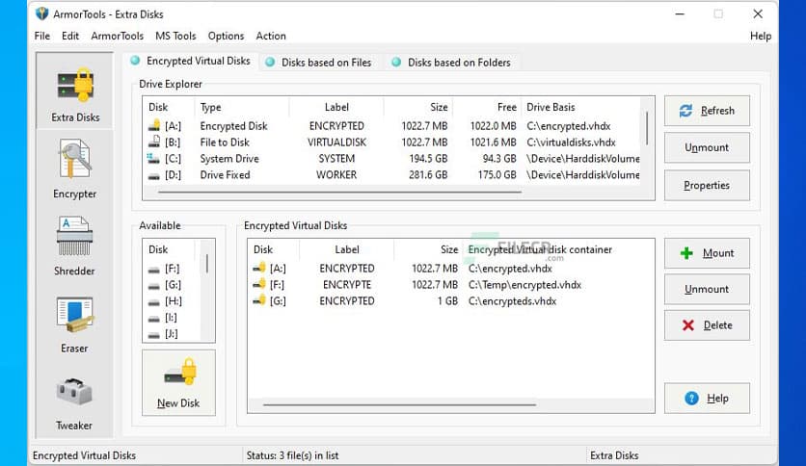Click Encrypted Virtual Disks horizontal scrollbar
This screenshot has width=806, height=466.
click(x=399, y=405)
